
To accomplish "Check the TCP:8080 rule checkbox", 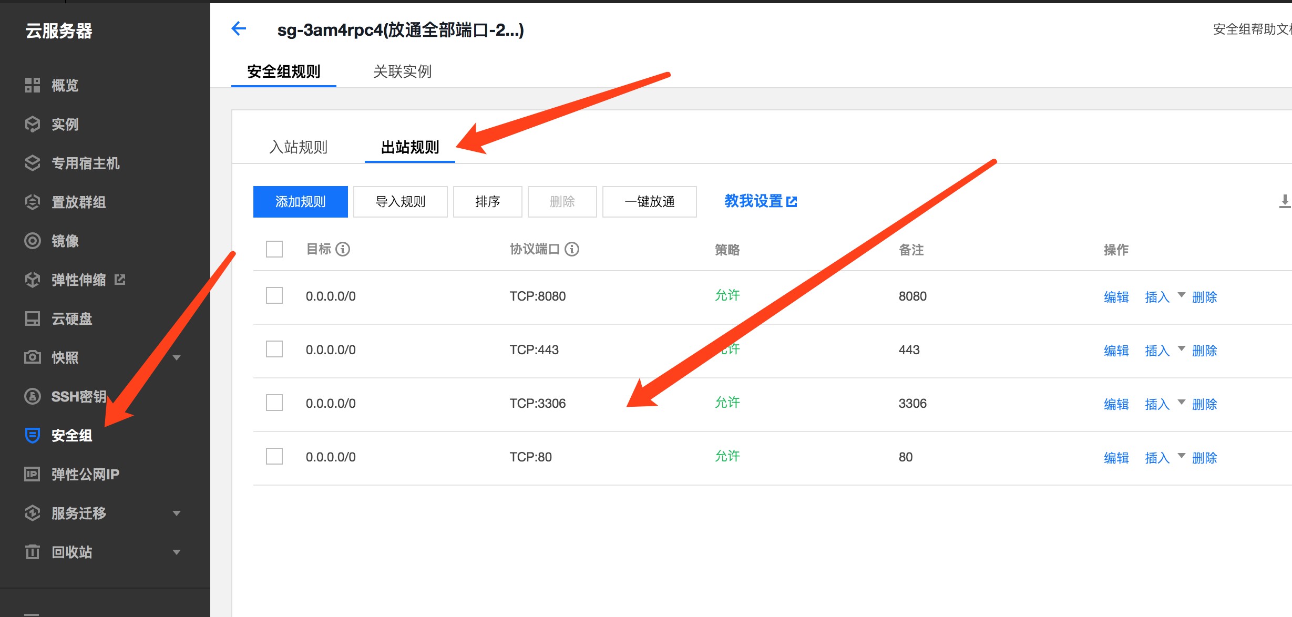I will 274,295.
